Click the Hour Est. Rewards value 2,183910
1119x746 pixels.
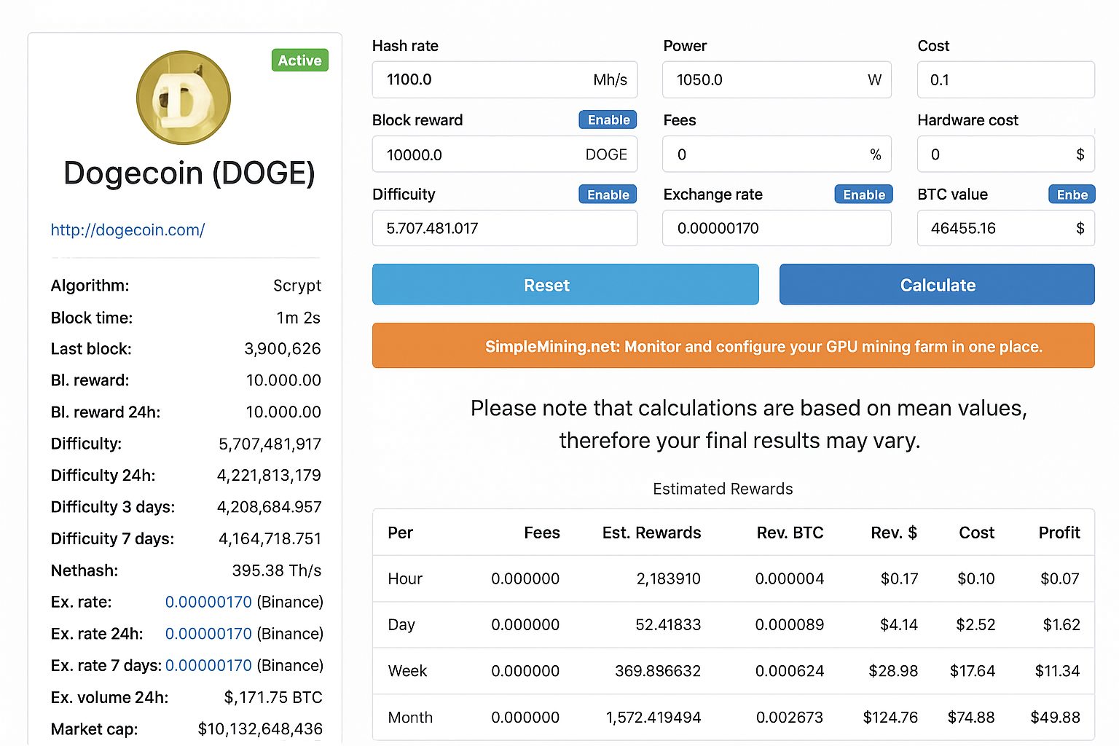pos(668,578)
